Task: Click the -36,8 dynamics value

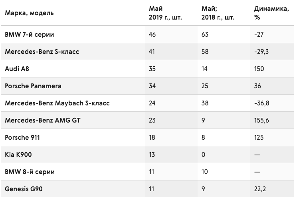Action: coord(262,103)
